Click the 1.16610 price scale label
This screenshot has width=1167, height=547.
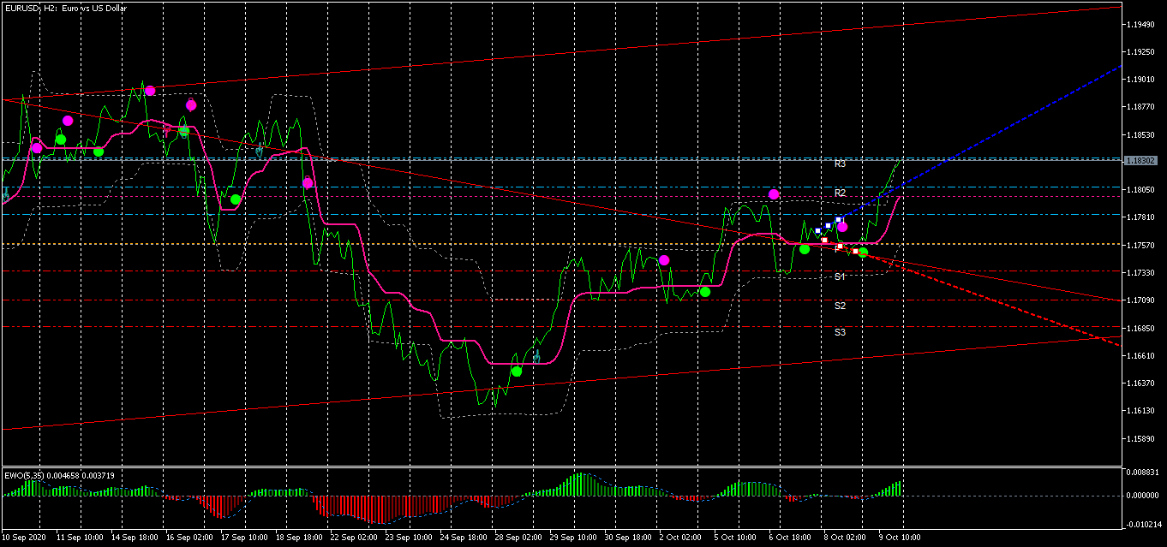click(x=1142, y=355)
